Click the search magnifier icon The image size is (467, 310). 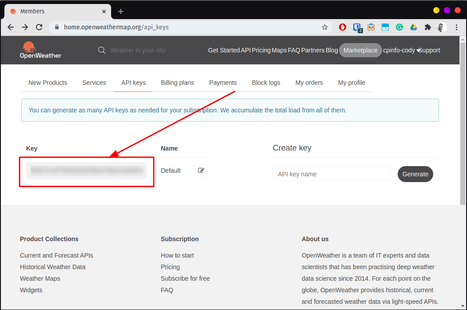(102, 50)
